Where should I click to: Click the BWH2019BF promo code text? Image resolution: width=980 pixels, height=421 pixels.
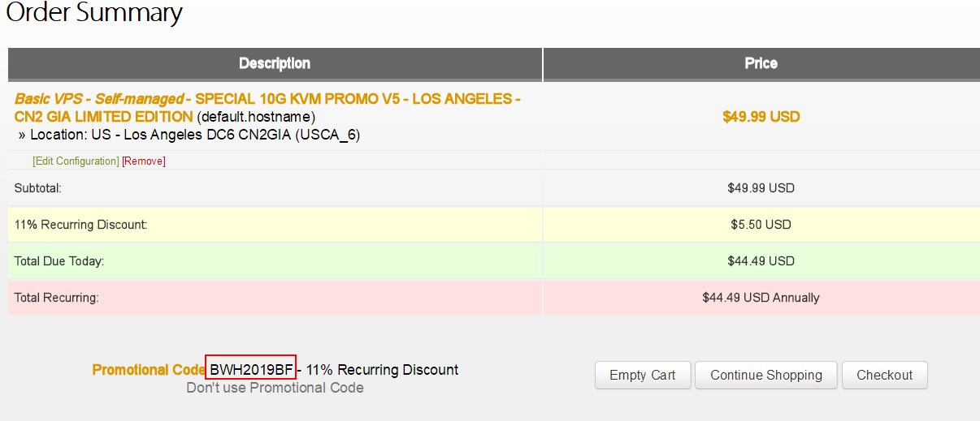tap(250, 370)
